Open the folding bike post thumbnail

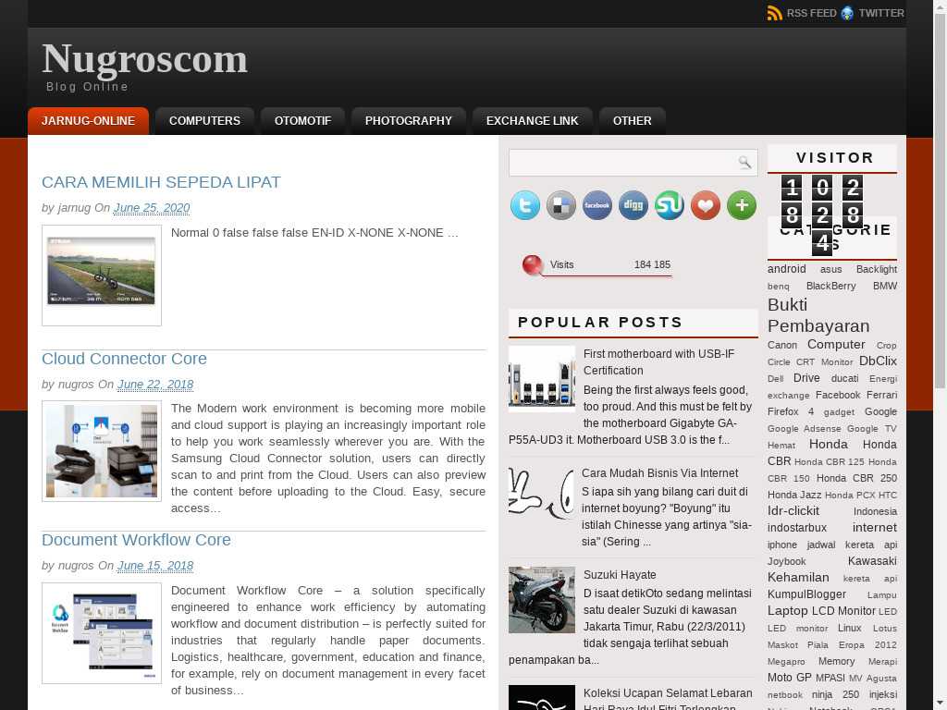102,275
